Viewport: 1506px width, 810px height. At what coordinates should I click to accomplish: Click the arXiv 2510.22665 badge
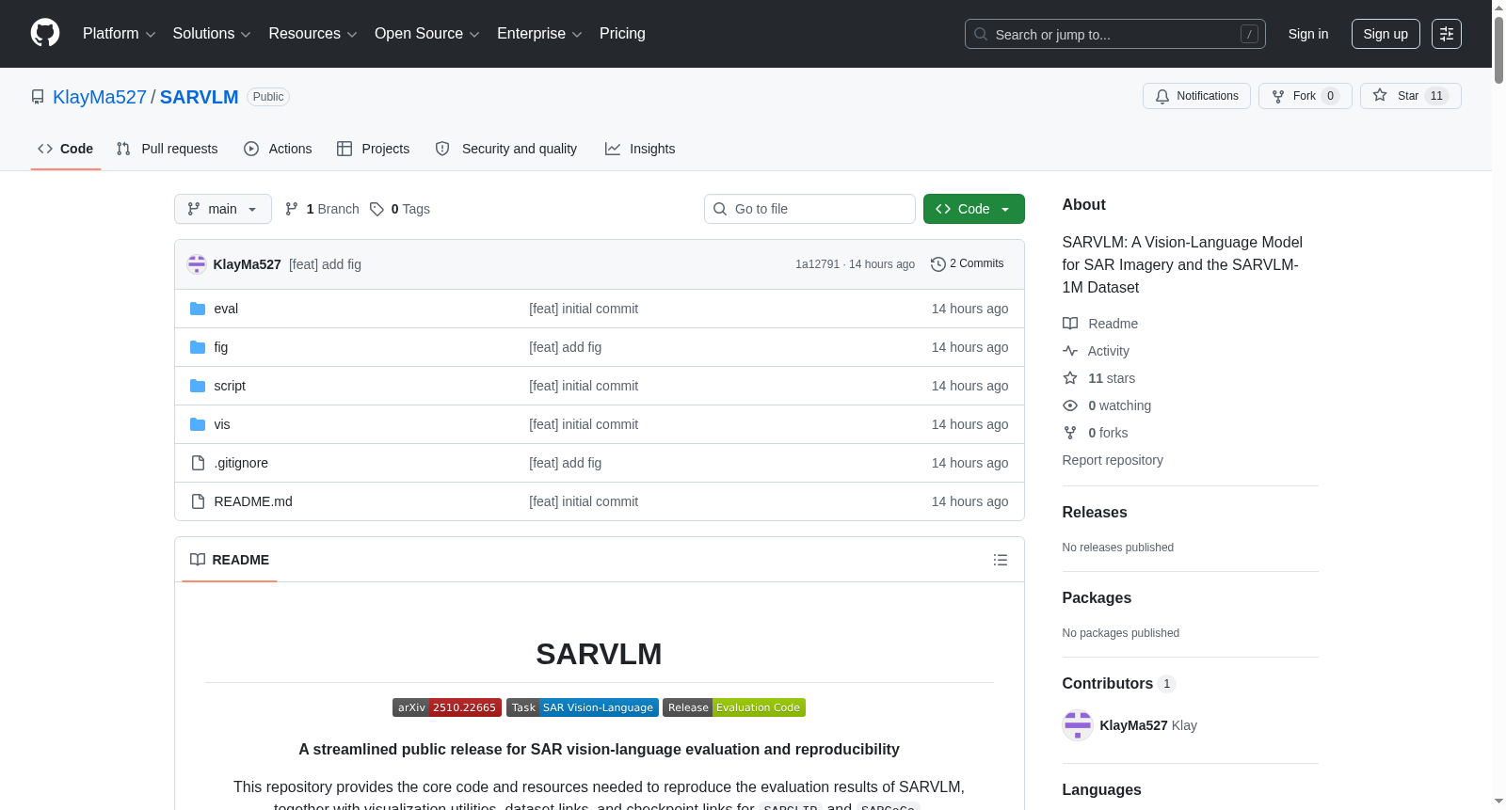click(447, 707)
